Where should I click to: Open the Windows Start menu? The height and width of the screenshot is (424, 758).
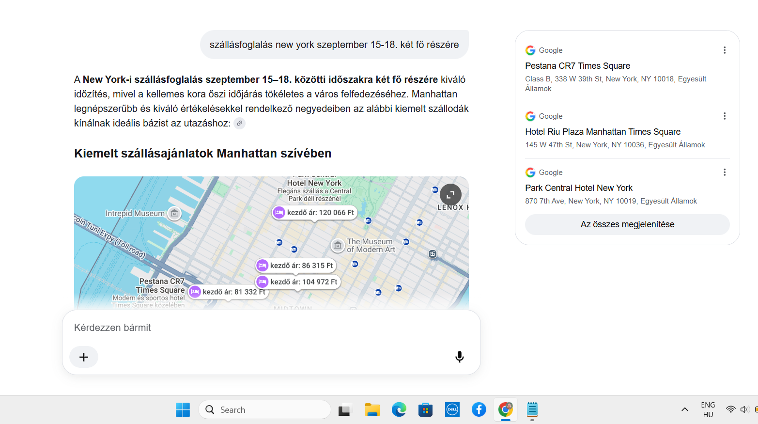[x=183, y=410]
